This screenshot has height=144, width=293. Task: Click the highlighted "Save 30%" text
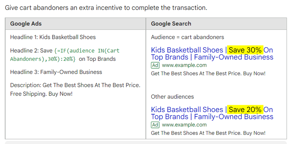click(x=245, y=50)
